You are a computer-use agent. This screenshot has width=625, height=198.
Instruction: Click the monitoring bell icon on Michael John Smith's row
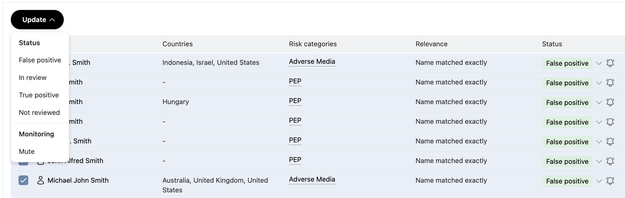(610, 181)
